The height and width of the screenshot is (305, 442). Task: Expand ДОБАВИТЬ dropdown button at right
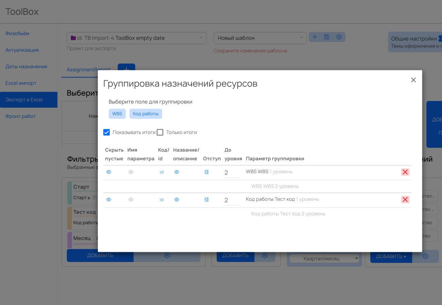[391, 257]
